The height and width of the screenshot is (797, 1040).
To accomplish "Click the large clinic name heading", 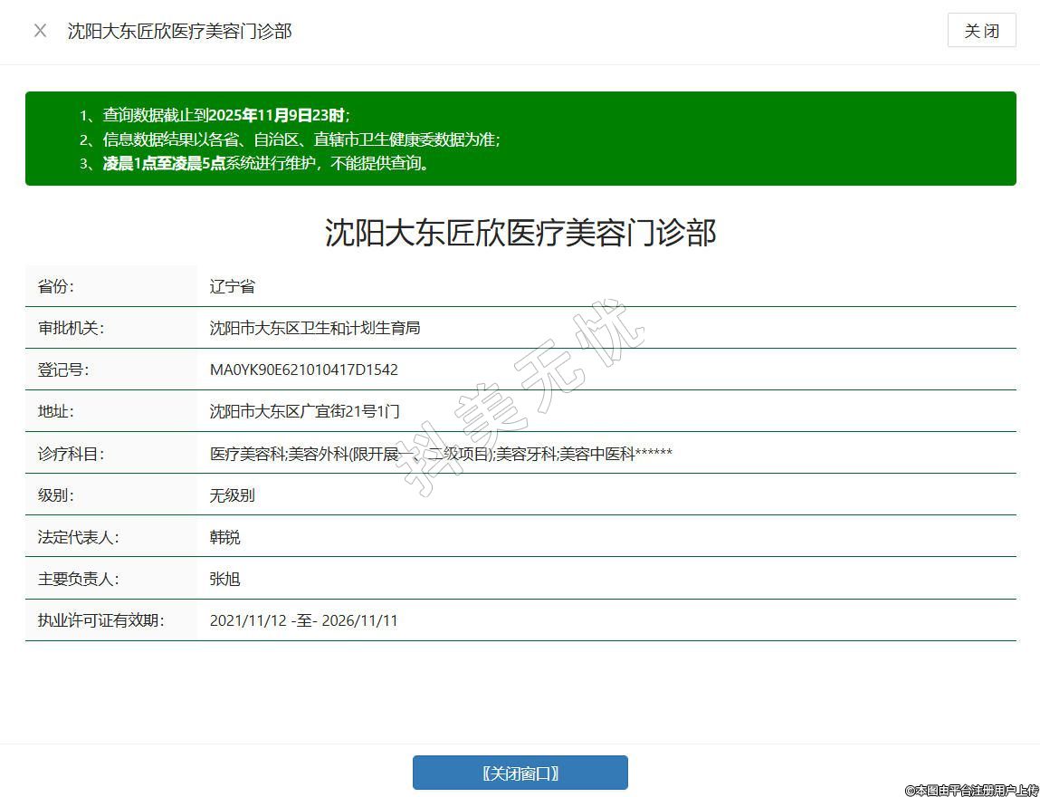I will pyautogui.click(x=520, y=233).
